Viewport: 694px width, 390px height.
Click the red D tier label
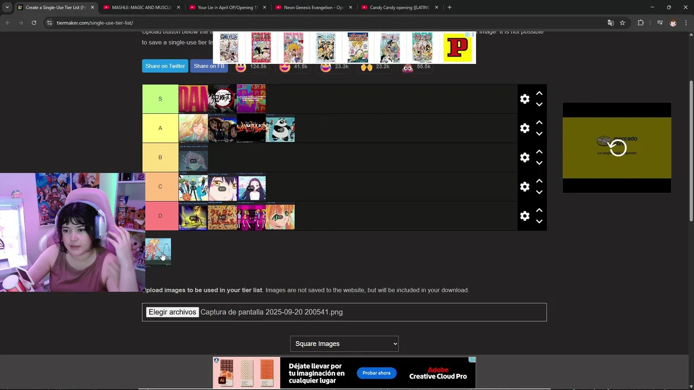coord(160,216)
